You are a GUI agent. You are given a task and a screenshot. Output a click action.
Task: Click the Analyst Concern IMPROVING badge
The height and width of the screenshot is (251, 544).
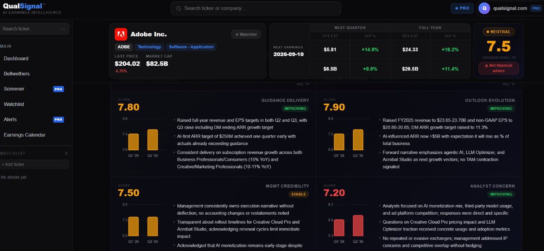click(501, 194)
